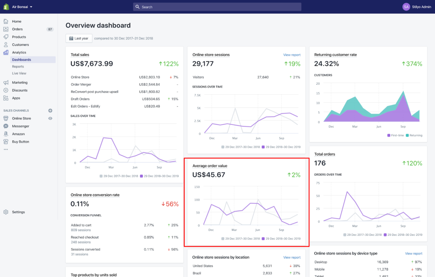Open Online Store sales channel

pos(21,118)
